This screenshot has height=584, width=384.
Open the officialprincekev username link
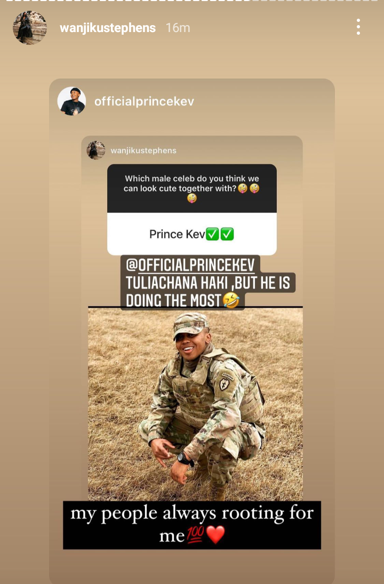[x=144, y=102]
